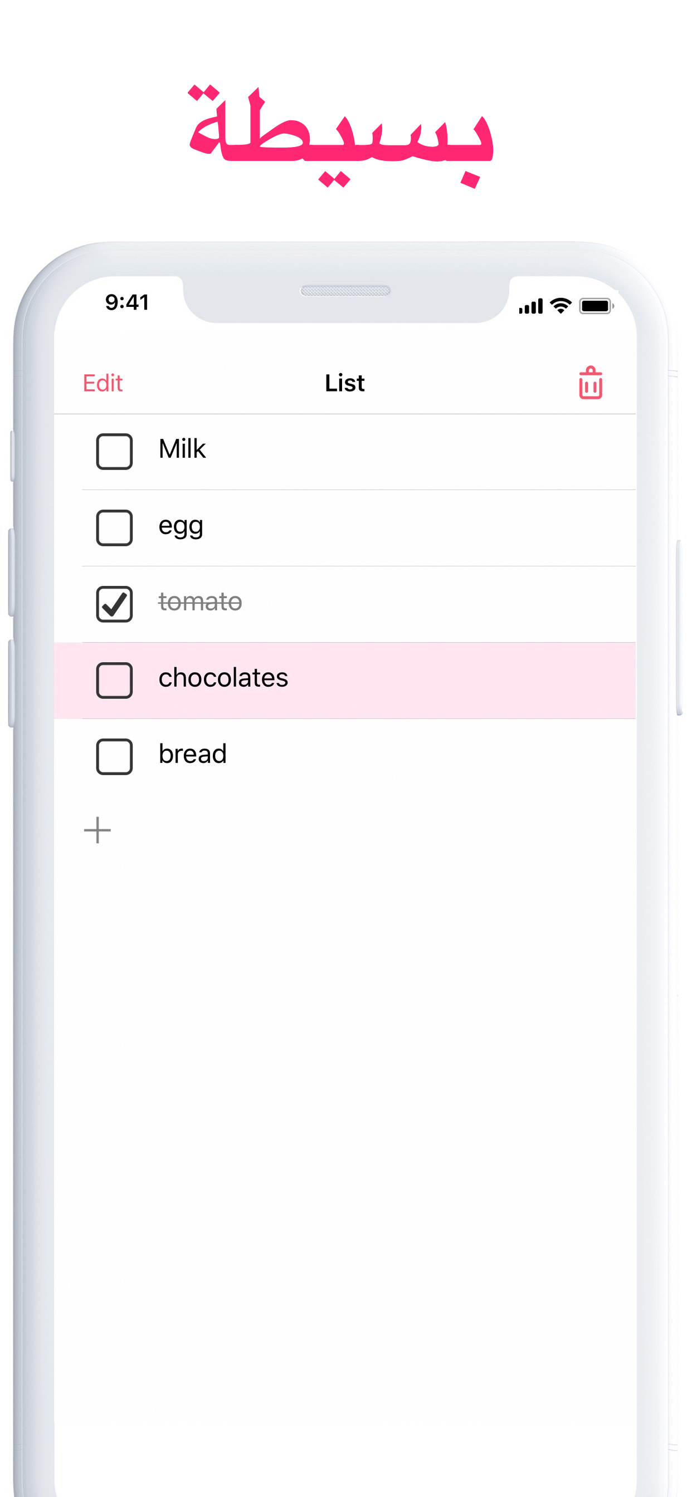Viewport: 692px width, 1497px height.
Task: Uncheck the tomato checkbox
Action: click(x=114, y=604)
